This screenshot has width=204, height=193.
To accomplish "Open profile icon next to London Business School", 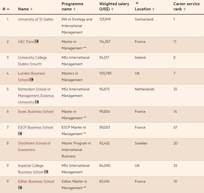I will coord(31,79).
